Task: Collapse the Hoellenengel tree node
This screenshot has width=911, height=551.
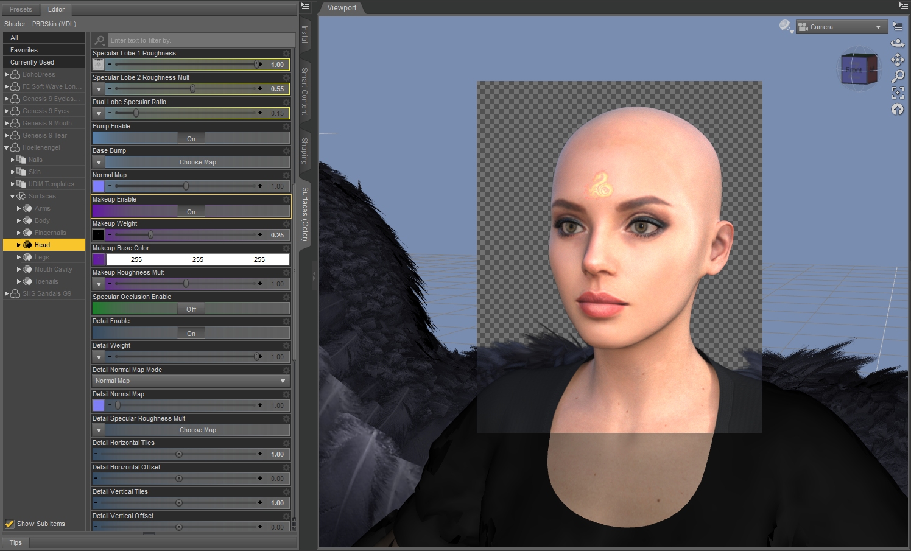Action: [7, 147]
